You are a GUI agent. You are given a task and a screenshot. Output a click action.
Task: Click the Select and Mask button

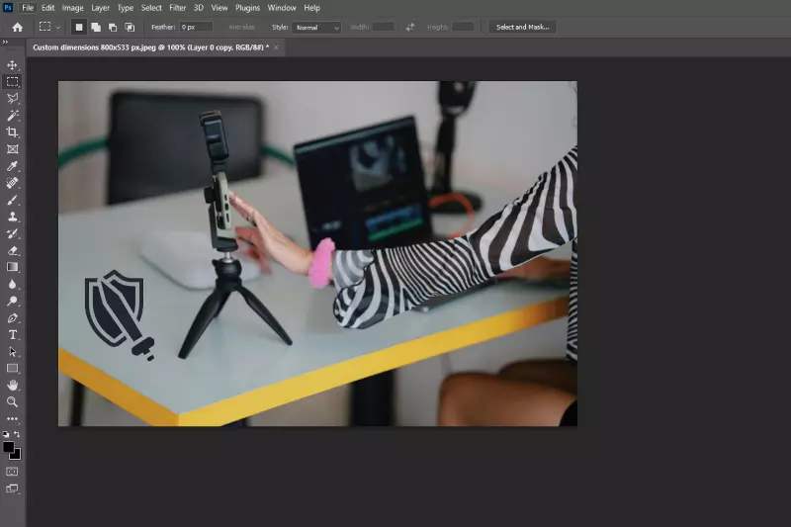tap(523, 28)
